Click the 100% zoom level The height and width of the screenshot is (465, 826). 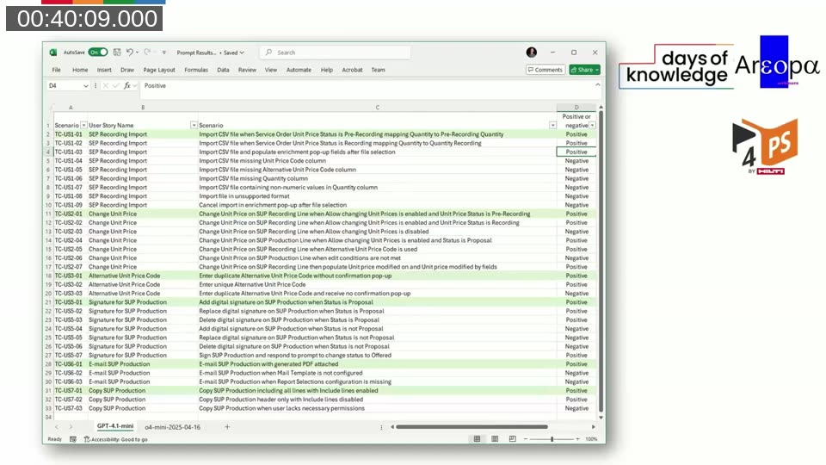(x=591, y=438)
